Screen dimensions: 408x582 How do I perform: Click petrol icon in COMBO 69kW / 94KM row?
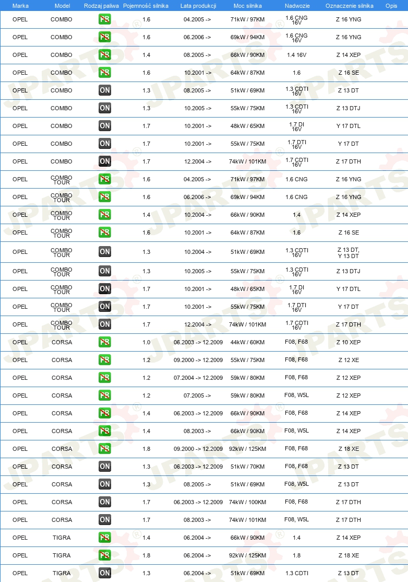click(x=105, y=37)
